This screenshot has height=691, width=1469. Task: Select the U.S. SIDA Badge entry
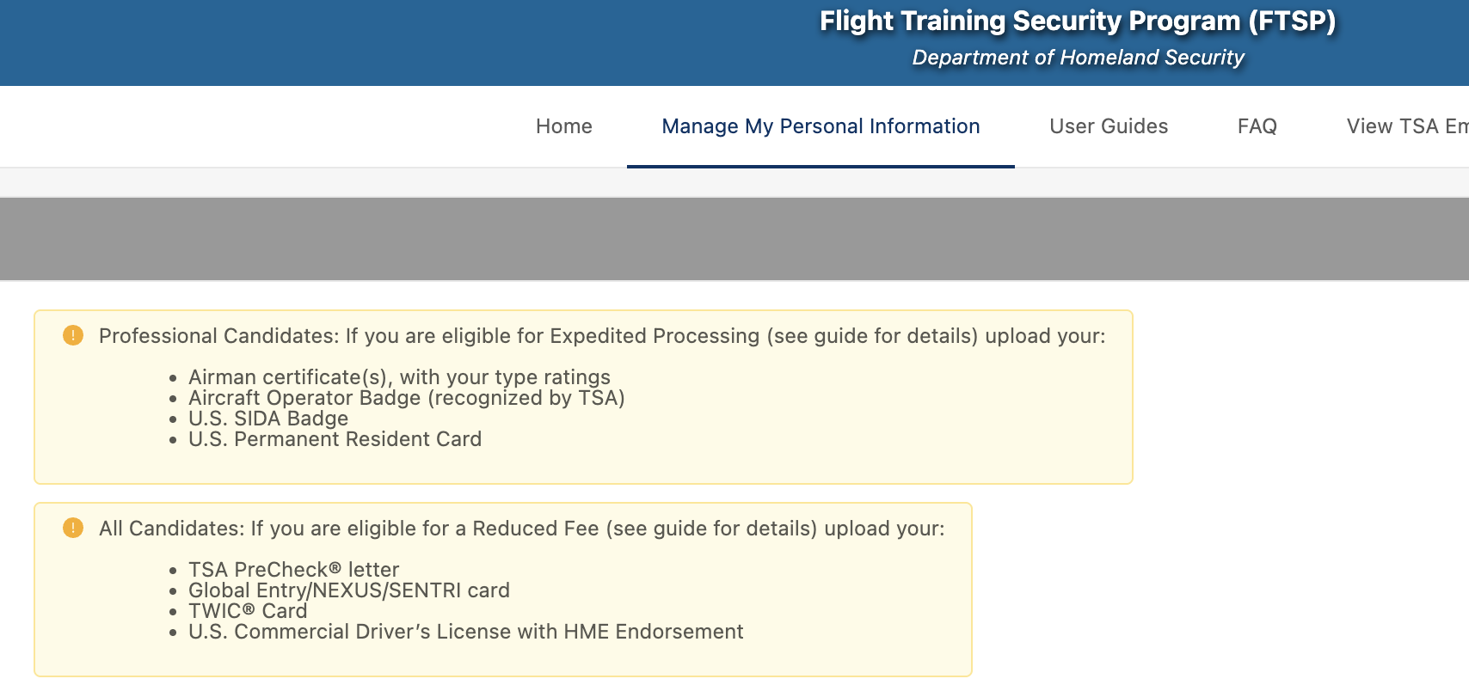point(268,419)
